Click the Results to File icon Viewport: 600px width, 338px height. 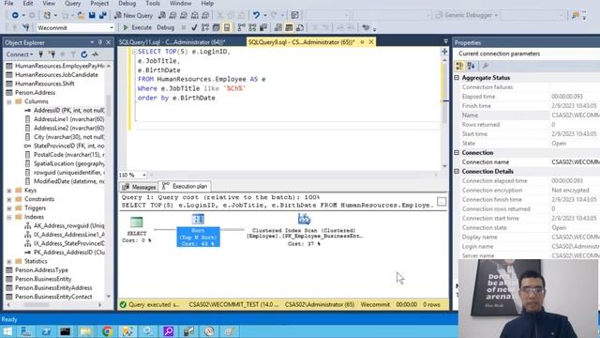pyautogui.click(x=300, y=27)
